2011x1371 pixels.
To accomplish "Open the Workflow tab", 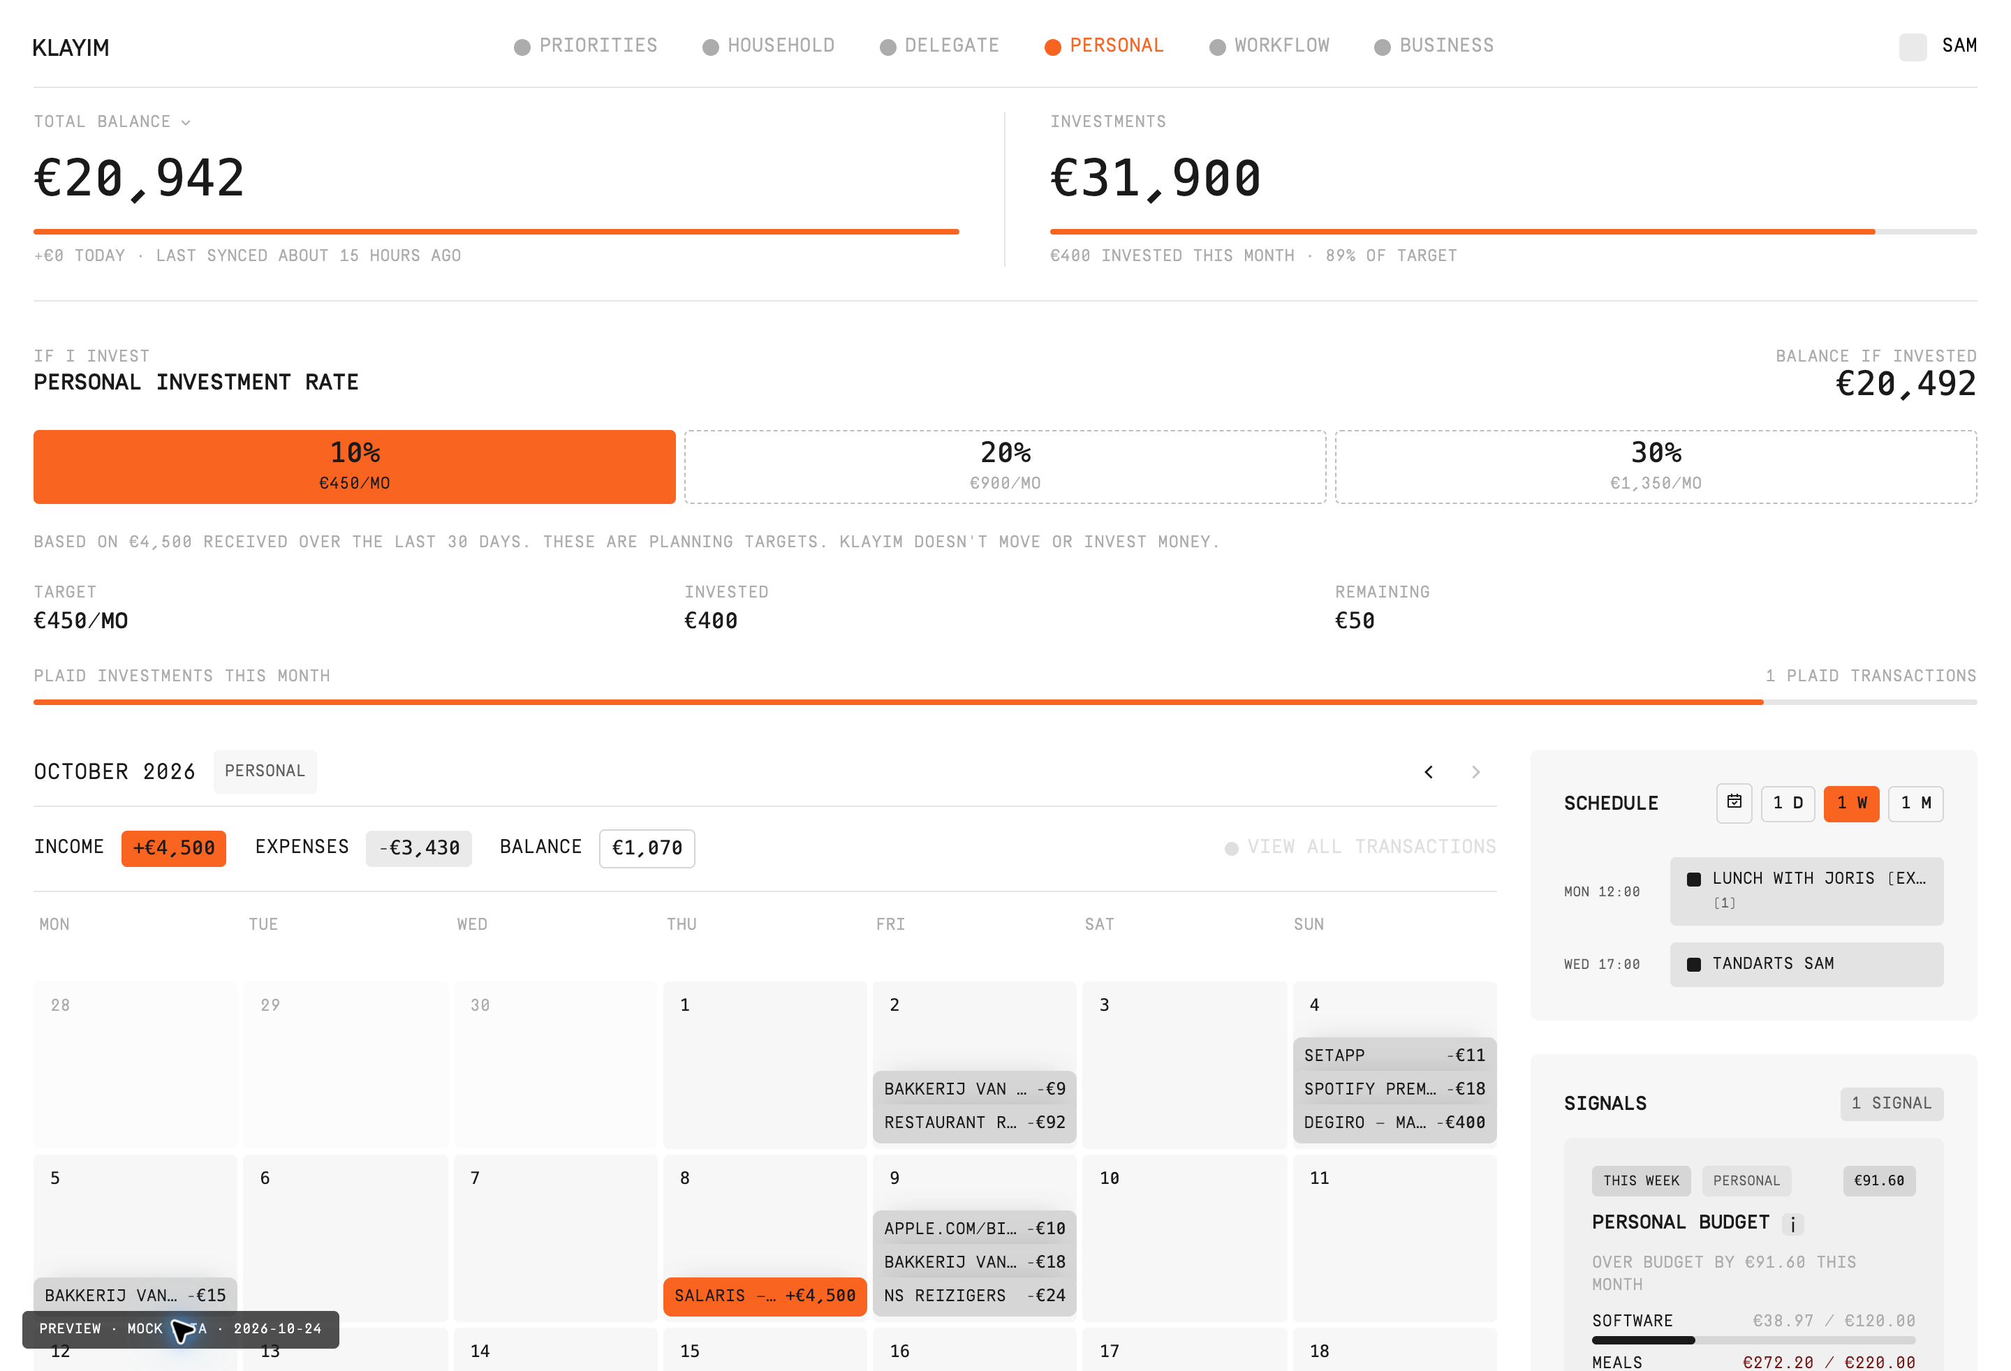I will [1269, 46].
